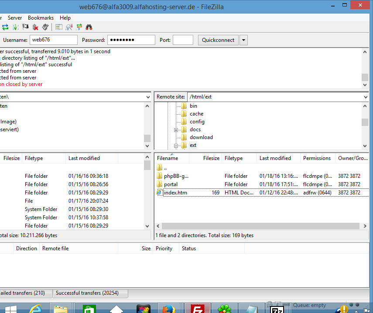Collapse the ext folder tree node

point(176,146)
